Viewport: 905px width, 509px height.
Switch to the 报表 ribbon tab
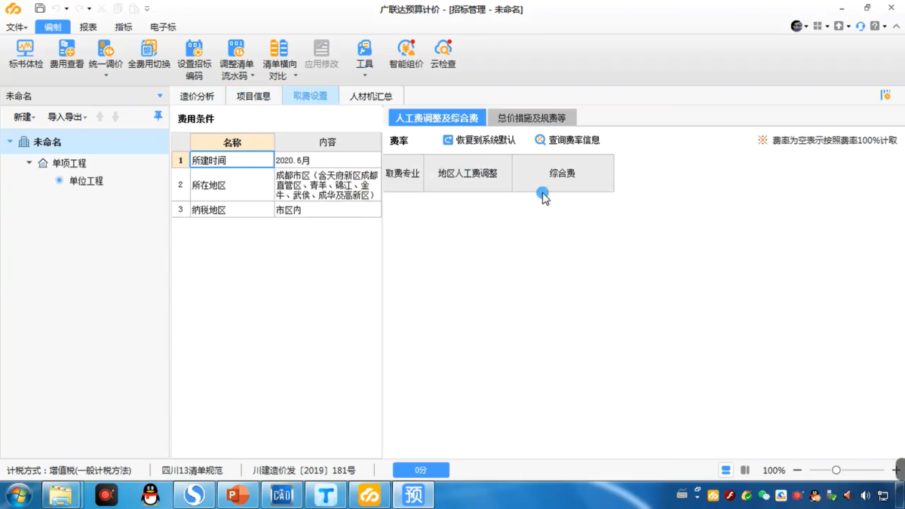coord(88,27)
